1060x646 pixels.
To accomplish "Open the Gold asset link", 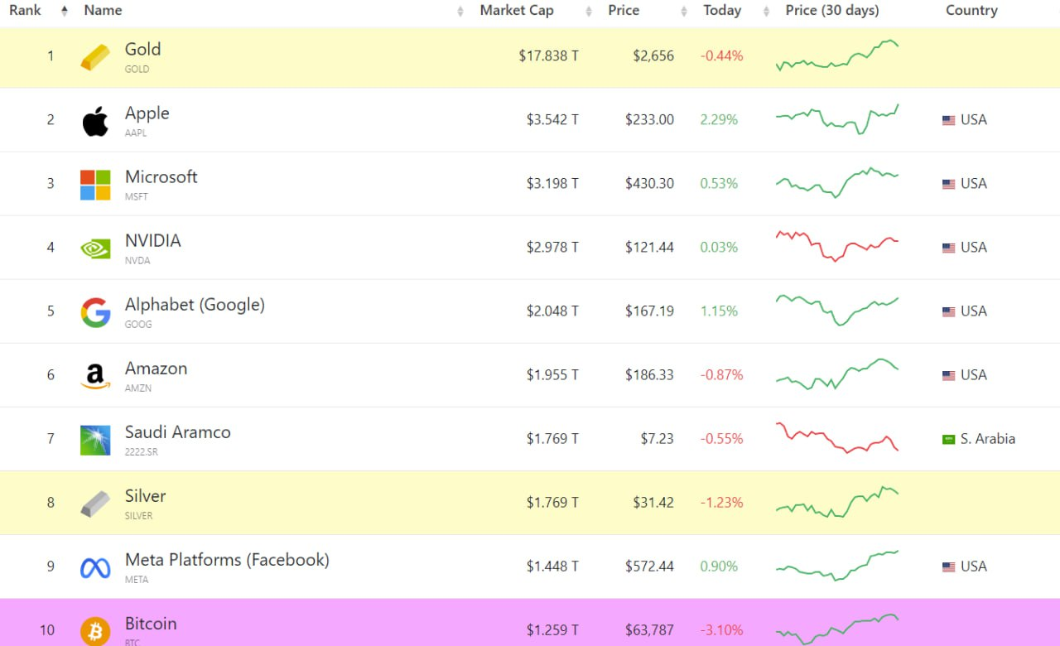I will [142, 50].
